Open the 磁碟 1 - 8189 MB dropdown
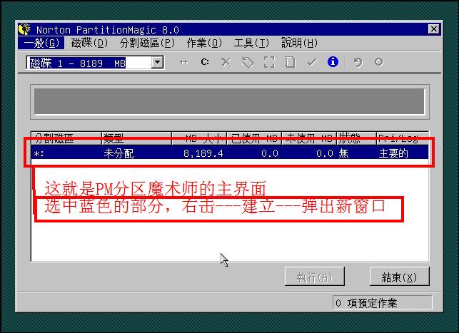 coord(157,62)
